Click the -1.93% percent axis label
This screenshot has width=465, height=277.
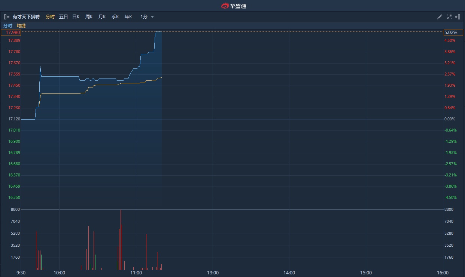pyautogui.click(x=450, y=153)
